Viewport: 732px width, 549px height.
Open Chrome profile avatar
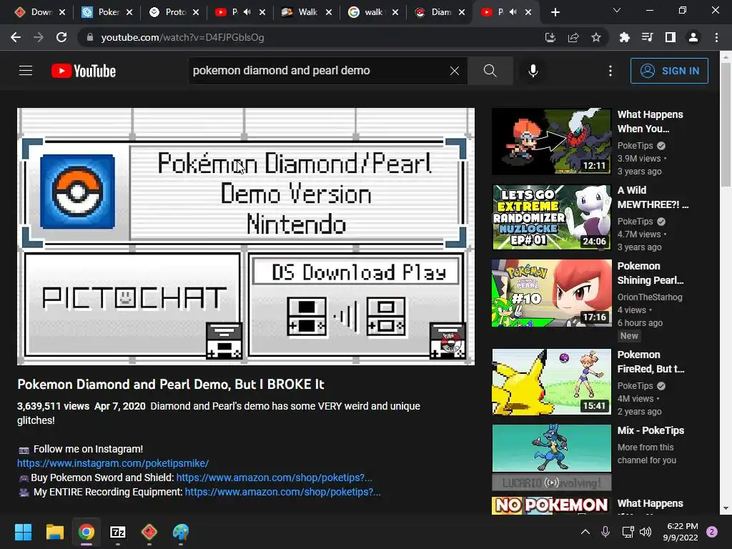(693, 37)
